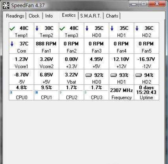Click the hard drive icon beside 92%

[x=89, y=75]
